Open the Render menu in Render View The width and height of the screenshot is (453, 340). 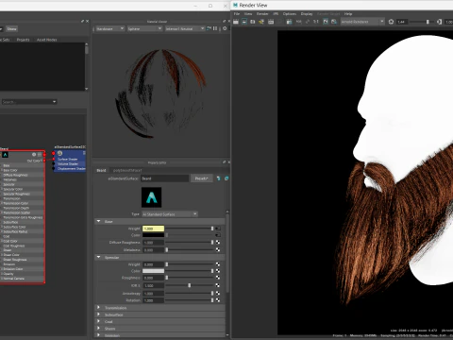(x=262, y=14)
